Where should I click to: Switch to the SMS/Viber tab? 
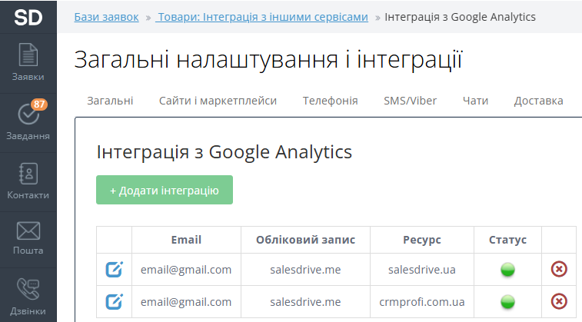click(410, 101)
